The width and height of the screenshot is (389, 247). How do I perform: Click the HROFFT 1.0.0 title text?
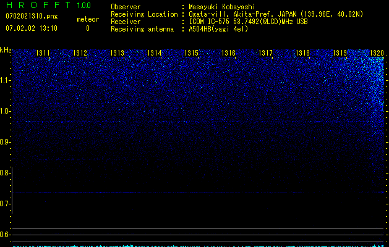tap(49, 5)
